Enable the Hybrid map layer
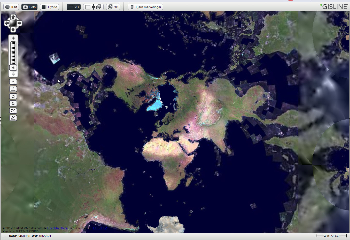Viewport: 350px width, 240px height. pos(50,7)
